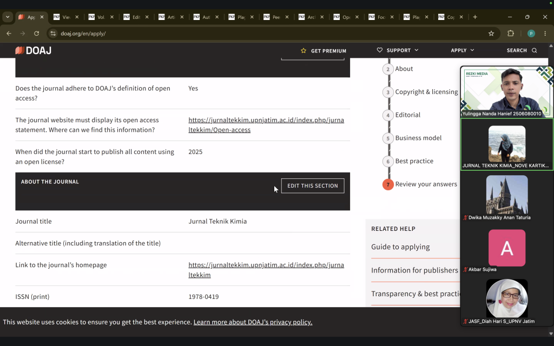
Task: Click Get Premium in the header
Action: [324, 51]
